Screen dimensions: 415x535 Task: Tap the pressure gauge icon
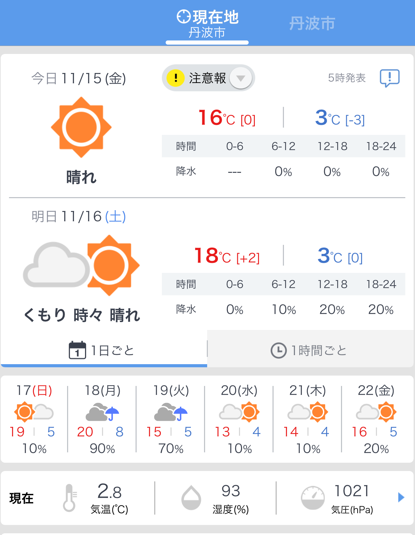[x=313, y=498]
